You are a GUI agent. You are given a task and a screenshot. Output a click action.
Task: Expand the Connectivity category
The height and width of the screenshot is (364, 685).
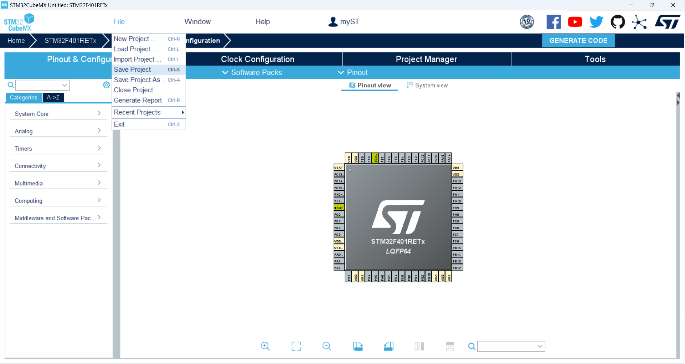[x=58, y=166]
